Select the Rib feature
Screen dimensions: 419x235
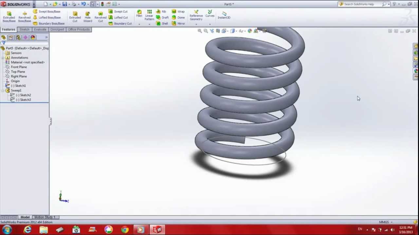(161, 11)
